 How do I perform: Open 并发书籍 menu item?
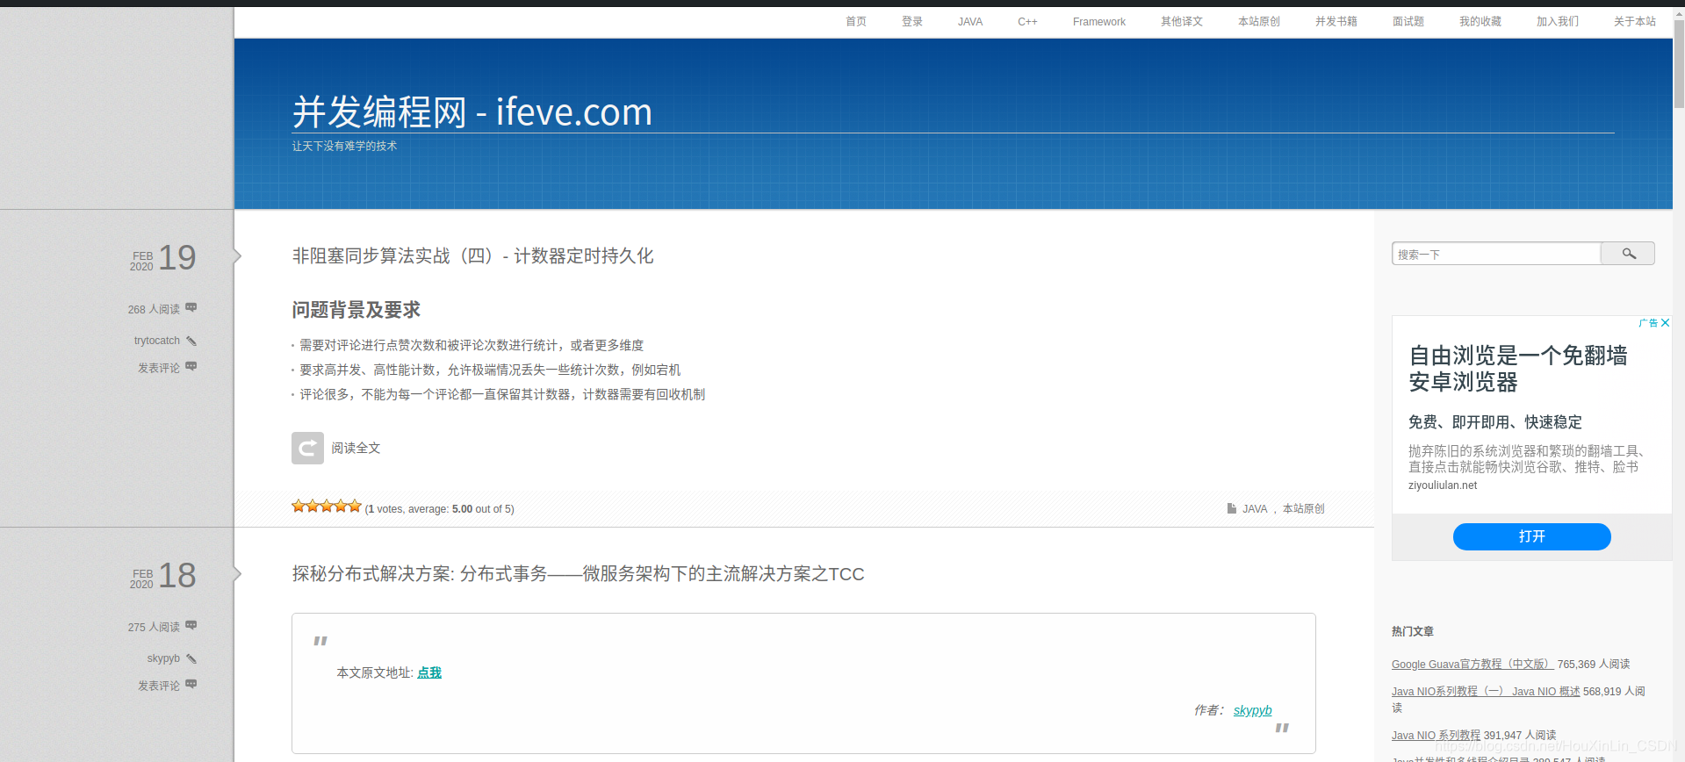[1336, 22]
